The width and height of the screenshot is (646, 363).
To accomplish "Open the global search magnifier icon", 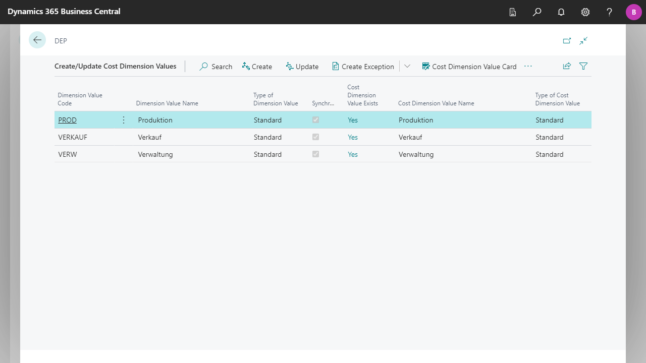I will click(x=537, y=12).
